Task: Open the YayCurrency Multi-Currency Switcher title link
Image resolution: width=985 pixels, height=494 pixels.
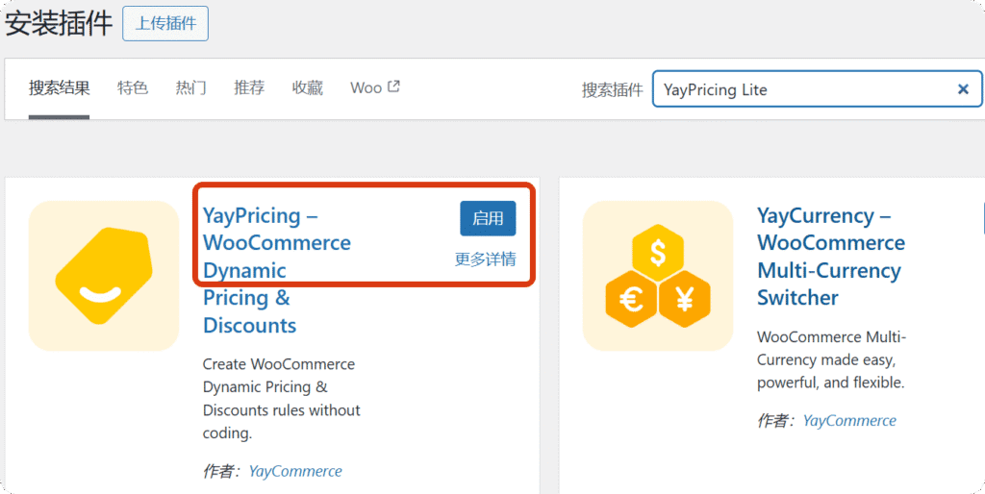Action: pyautogui.click(x=830, y=257)
